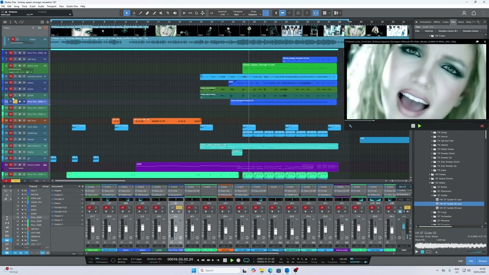The width and height of the screenshot is (489, 275).
Task: Switch to the Loops browser tab
Action: click(445, 22)
